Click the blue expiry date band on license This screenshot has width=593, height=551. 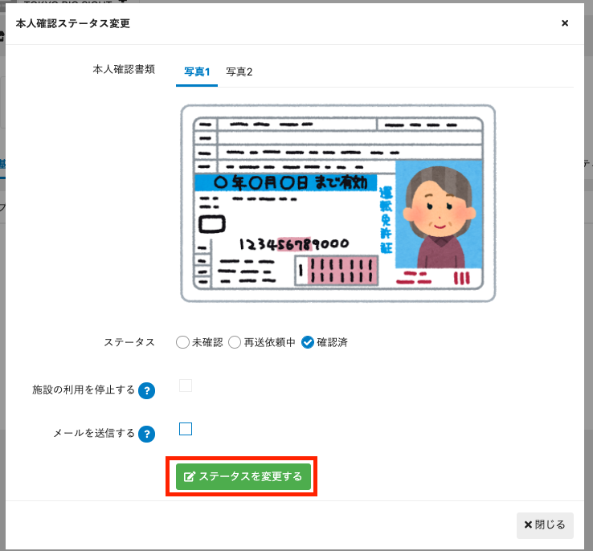point(285,183)
